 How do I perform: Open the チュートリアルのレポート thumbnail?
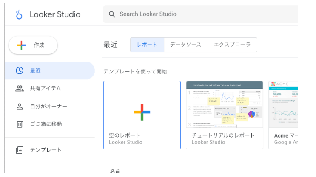click(225, 104)
